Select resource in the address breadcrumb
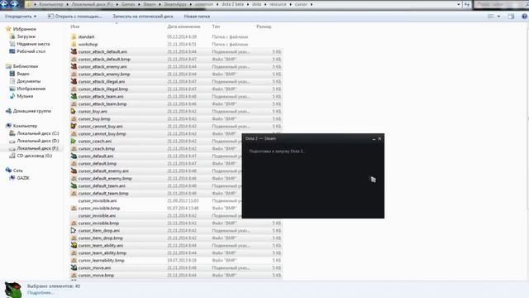Viewport: 529px width, 298px height. click(x=278, y=4)
